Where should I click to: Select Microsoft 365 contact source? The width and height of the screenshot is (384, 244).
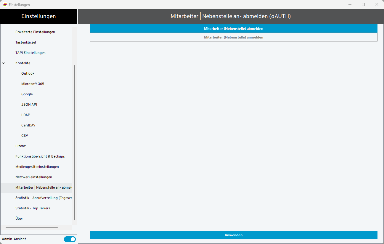pos(33,84)
